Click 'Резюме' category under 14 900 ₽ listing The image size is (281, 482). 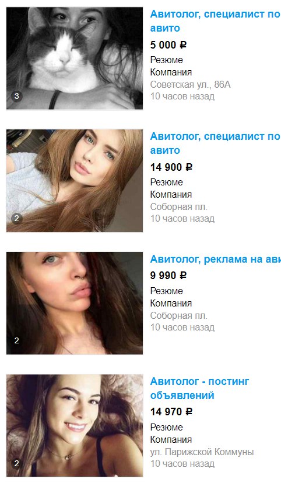(x=166, y=183)
